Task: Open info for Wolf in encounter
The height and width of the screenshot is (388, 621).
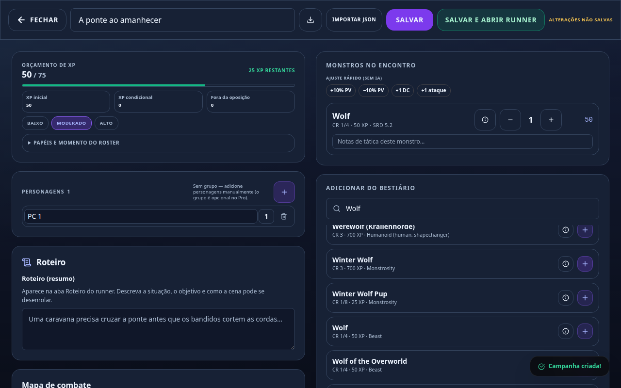Action: pos(485,120)
